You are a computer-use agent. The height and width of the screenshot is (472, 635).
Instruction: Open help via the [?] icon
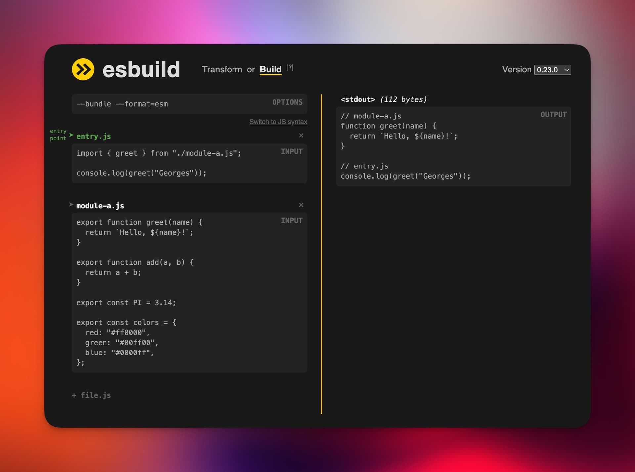tap(290, 67)
